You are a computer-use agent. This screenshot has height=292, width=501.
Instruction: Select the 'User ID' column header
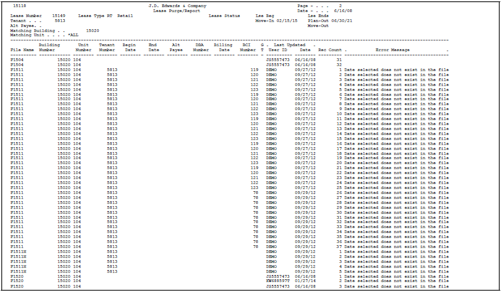(x=278, y=50)
